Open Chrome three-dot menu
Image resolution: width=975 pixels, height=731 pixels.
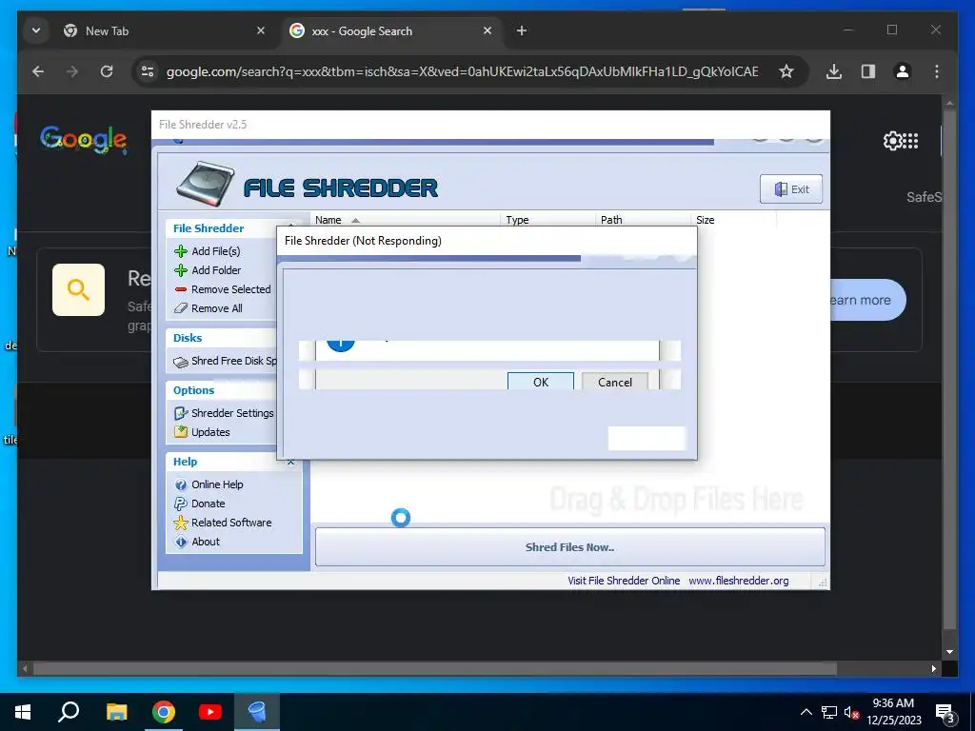click(x=937, y=71)
